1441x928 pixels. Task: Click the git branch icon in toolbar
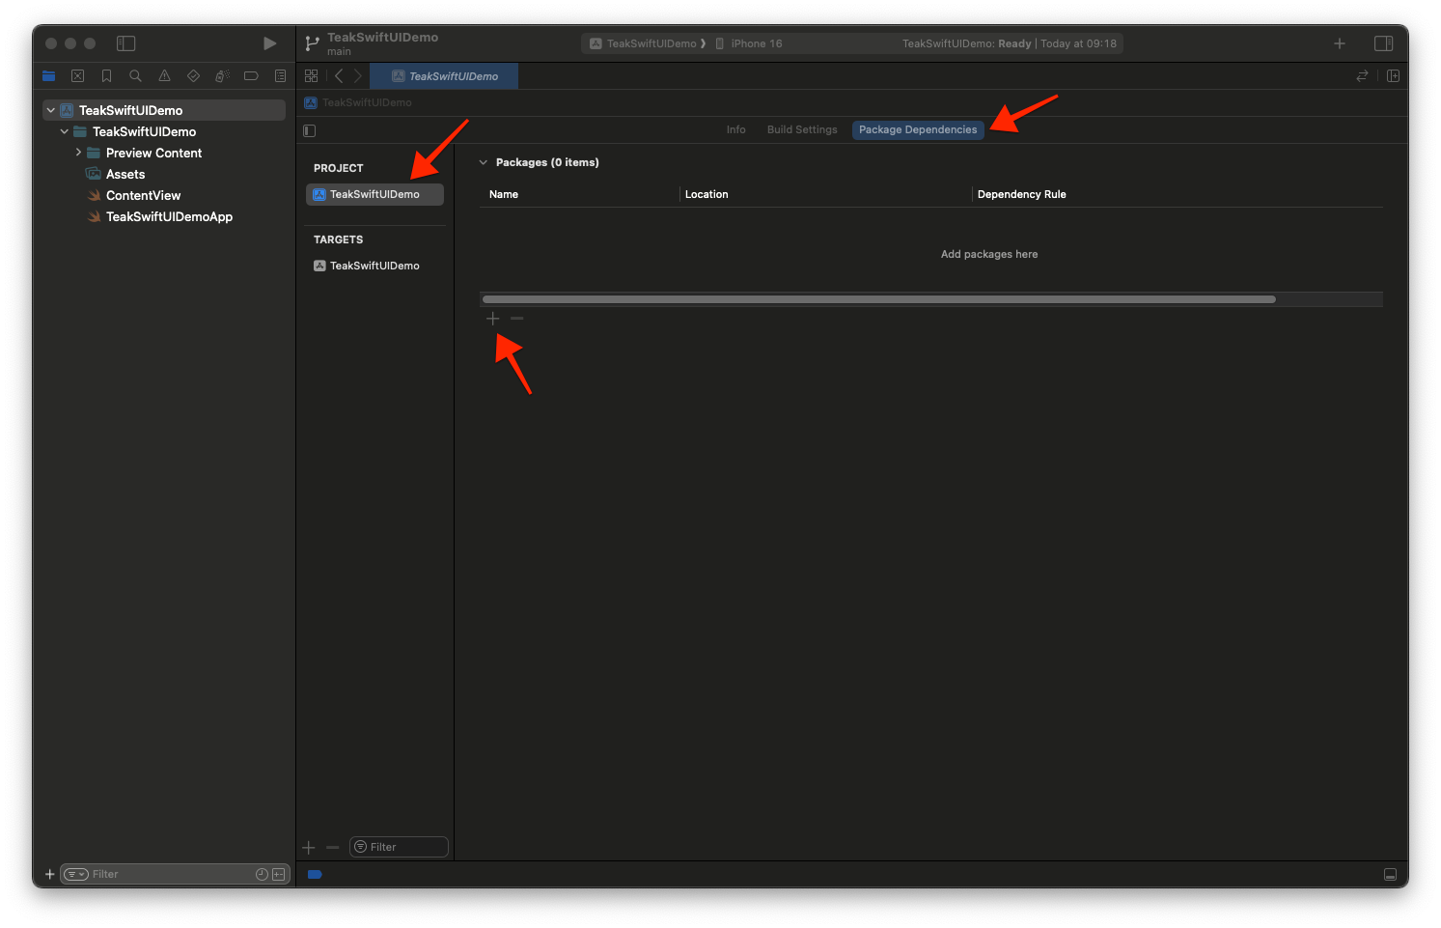(x=312, y=43)
